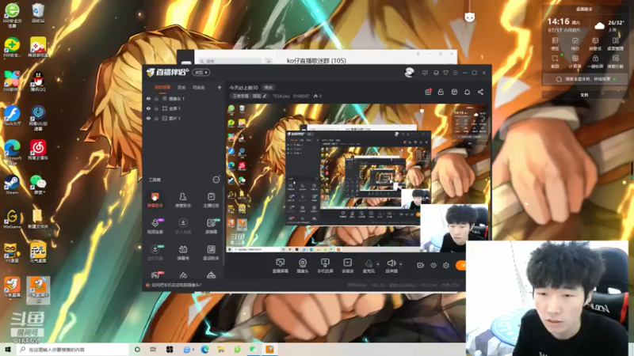Viewport: 634px width, 356px height.
Task: Click the padlock icon beside the gift box
Action: pyautogui.click(x=441, y=92)
